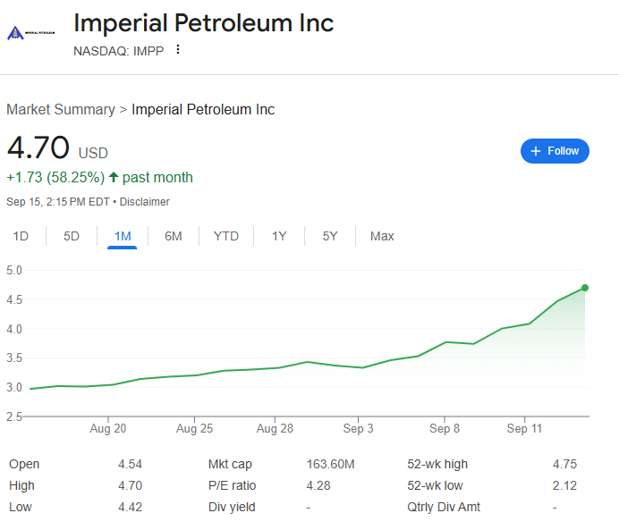Click the Sep 3 axis label
The width and height of the screenshot is (619, 530).
(x=358, y=429)
